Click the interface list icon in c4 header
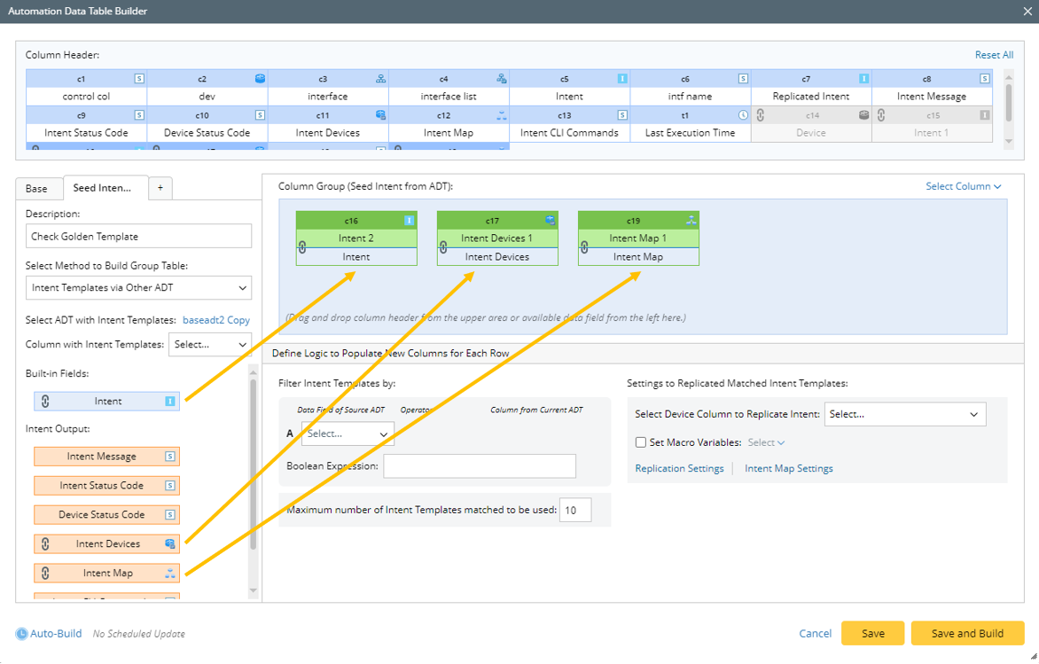This screenshot has height=664, width=1039. pyautogui.click(x=502, y=78)
